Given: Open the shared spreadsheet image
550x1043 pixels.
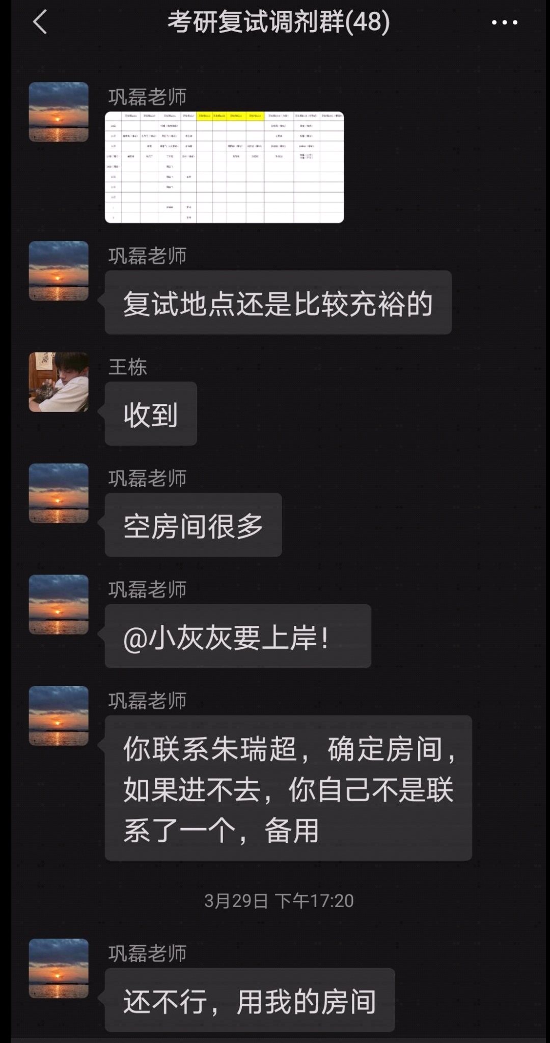Looking at the screenshot, I should coord(224,167).
